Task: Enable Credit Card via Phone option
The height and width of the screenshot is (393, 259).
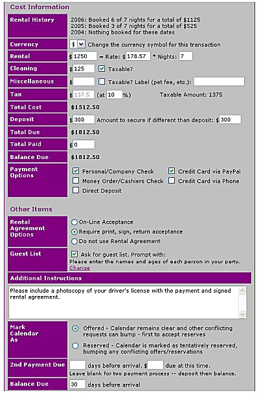Action: coord(172,180)
